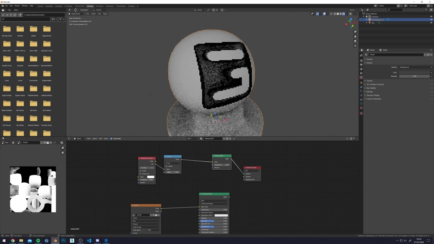Screen dimensions: 434x244
Task: Switch to the Shading workspace tab
Action: coord(90,6)
